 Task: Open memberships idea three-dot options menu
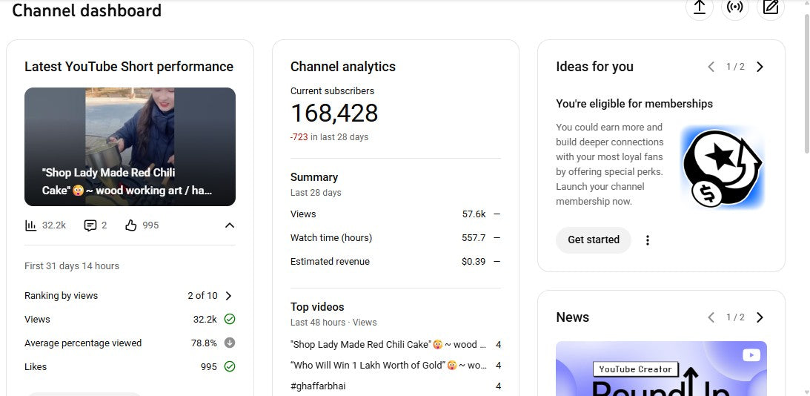coord(648,240)
